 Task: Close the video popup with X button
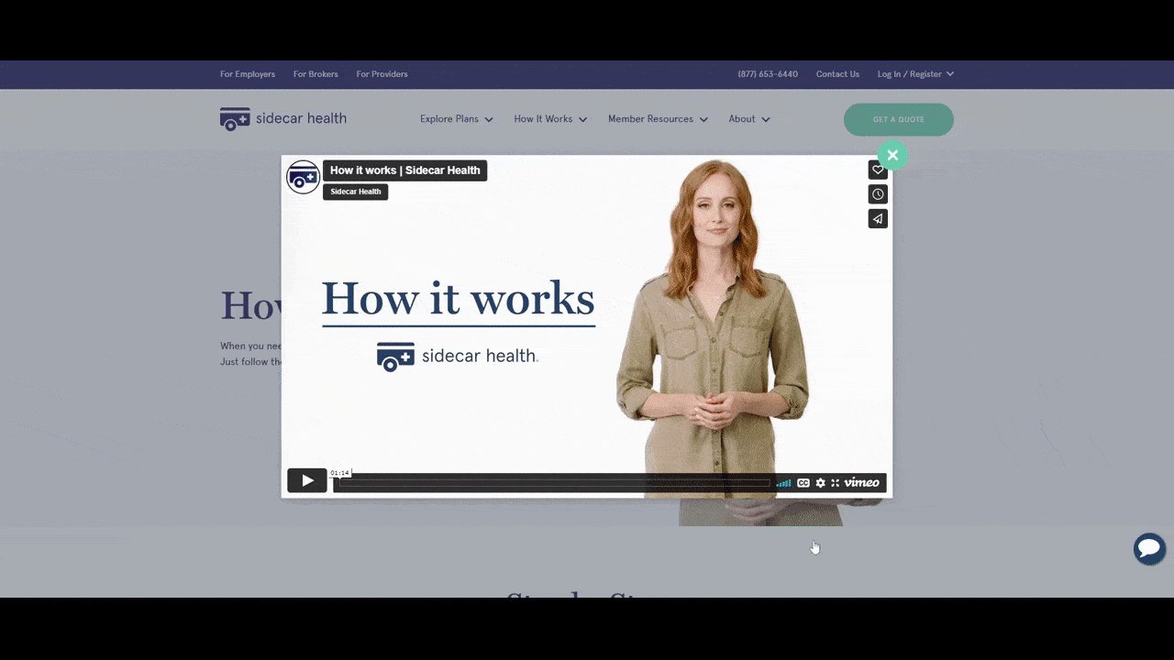(892, 155)
